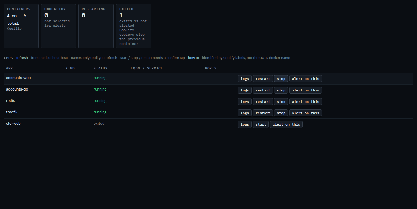This screenshot has width=417, height=209.
Task: Set alert on accounts-web
Action: tap(305, 79)
